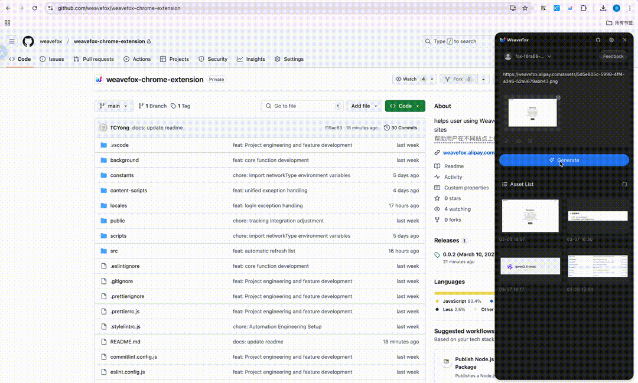This screenshot has height=383, width=638.
Task: Click the GitHub icon in WeaveFox panel header
Action: tap(598, 40)
